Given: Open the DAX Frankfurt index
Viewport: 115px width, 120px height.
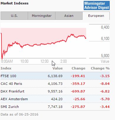Looking at the screenshot, I should point(12,91).
